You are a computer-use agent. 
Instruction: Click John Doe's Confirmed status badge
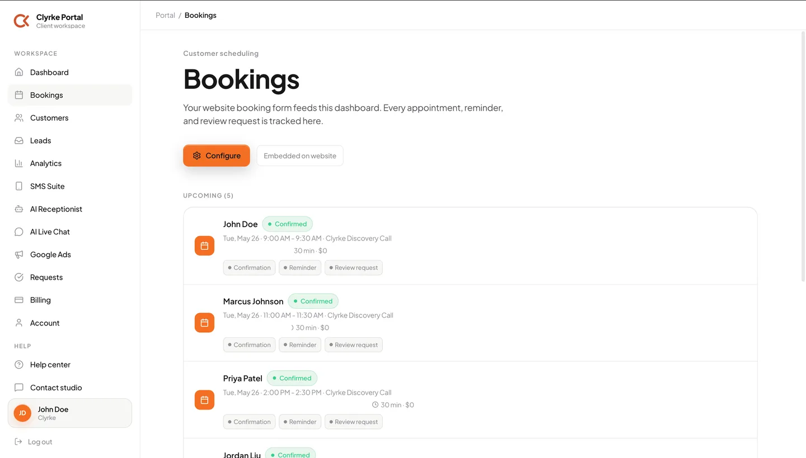pyautogui.click(x=287, y=224)
